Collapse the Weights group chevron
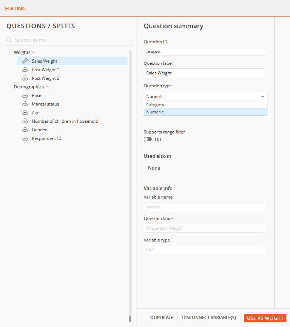290x327 pixels. click(x=34, y=52)
